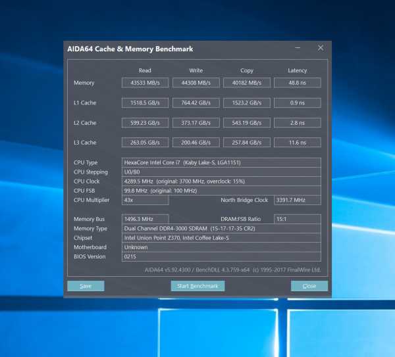This screenshot has width=395, height=357.
Task: Click the Read column header
Action: (x=145, y=70)
